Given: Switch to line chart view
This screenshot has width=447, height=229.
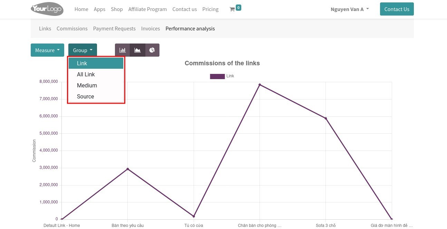Looking at the screenshot, I should click(x=137, y=50).
